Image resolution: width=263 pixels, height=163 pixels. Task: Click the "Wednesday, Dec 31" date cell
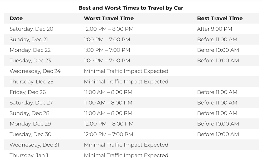click(34, 145)
